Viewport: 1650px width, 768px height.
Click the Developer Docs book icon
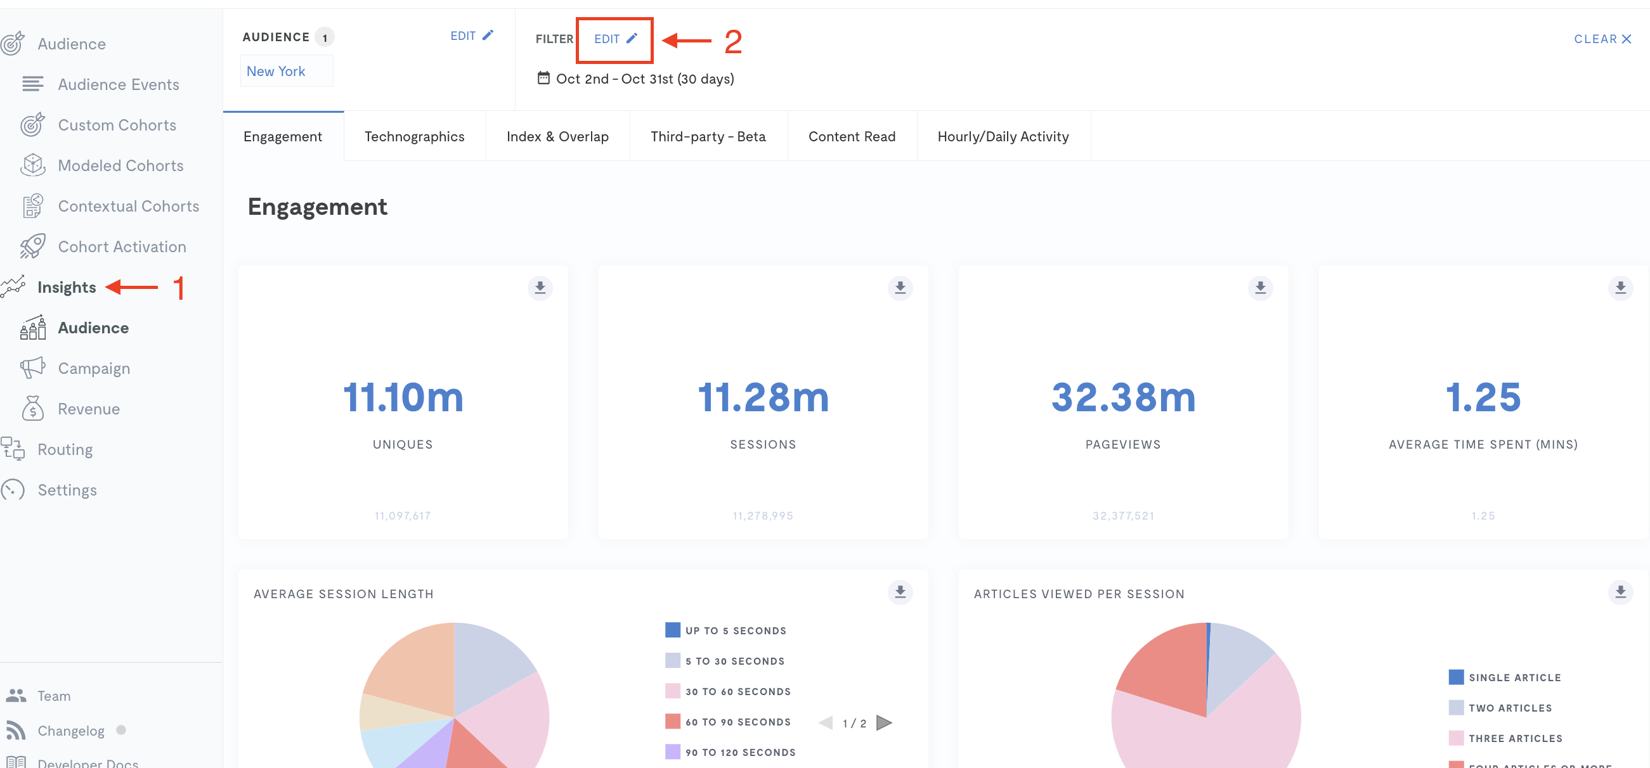click(16, 762)
